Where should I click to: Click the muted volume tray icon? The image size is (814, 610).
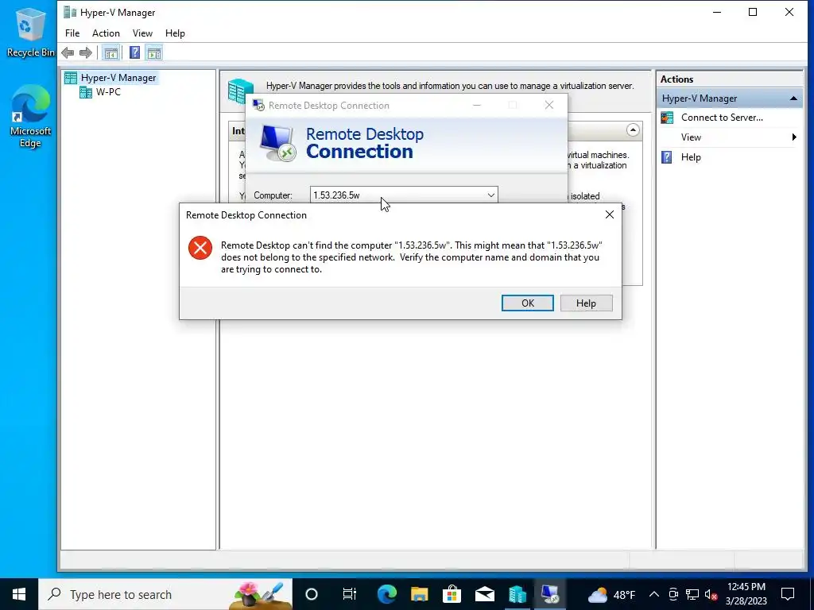click(x=711, y=594)
